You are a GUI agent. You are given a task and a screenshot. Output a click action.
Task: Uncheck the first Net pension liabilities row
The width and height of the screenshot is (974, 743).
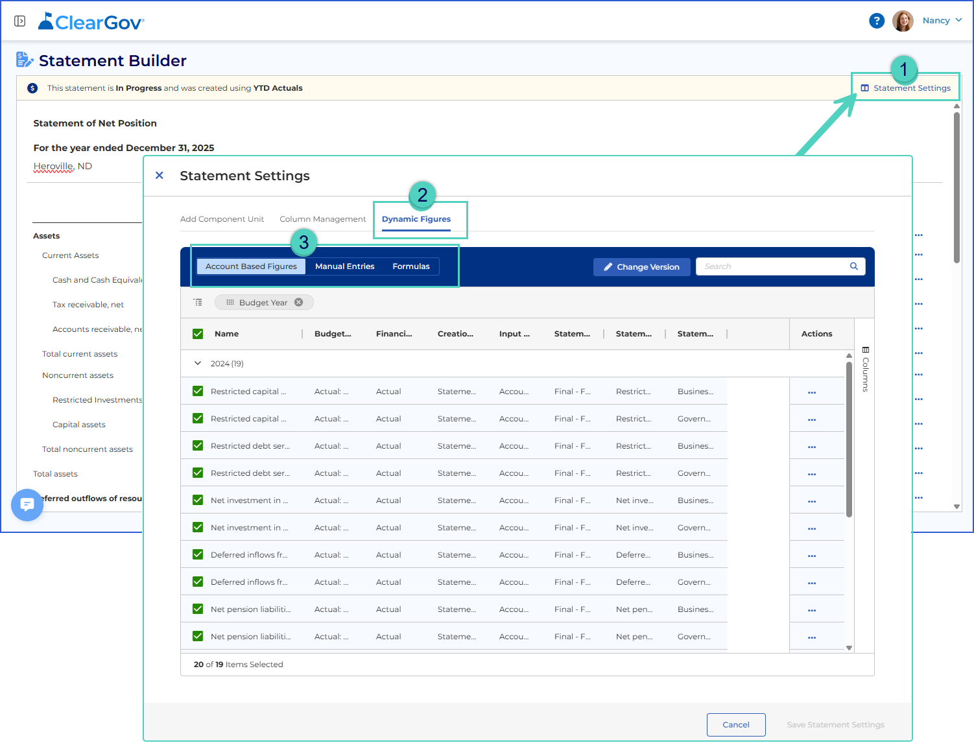coord(198,609)
